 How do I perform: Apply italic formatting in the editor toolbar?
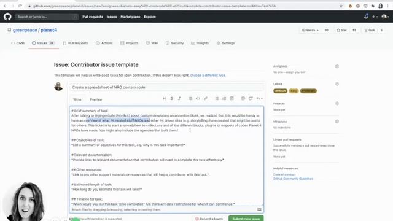pos(179,98)
